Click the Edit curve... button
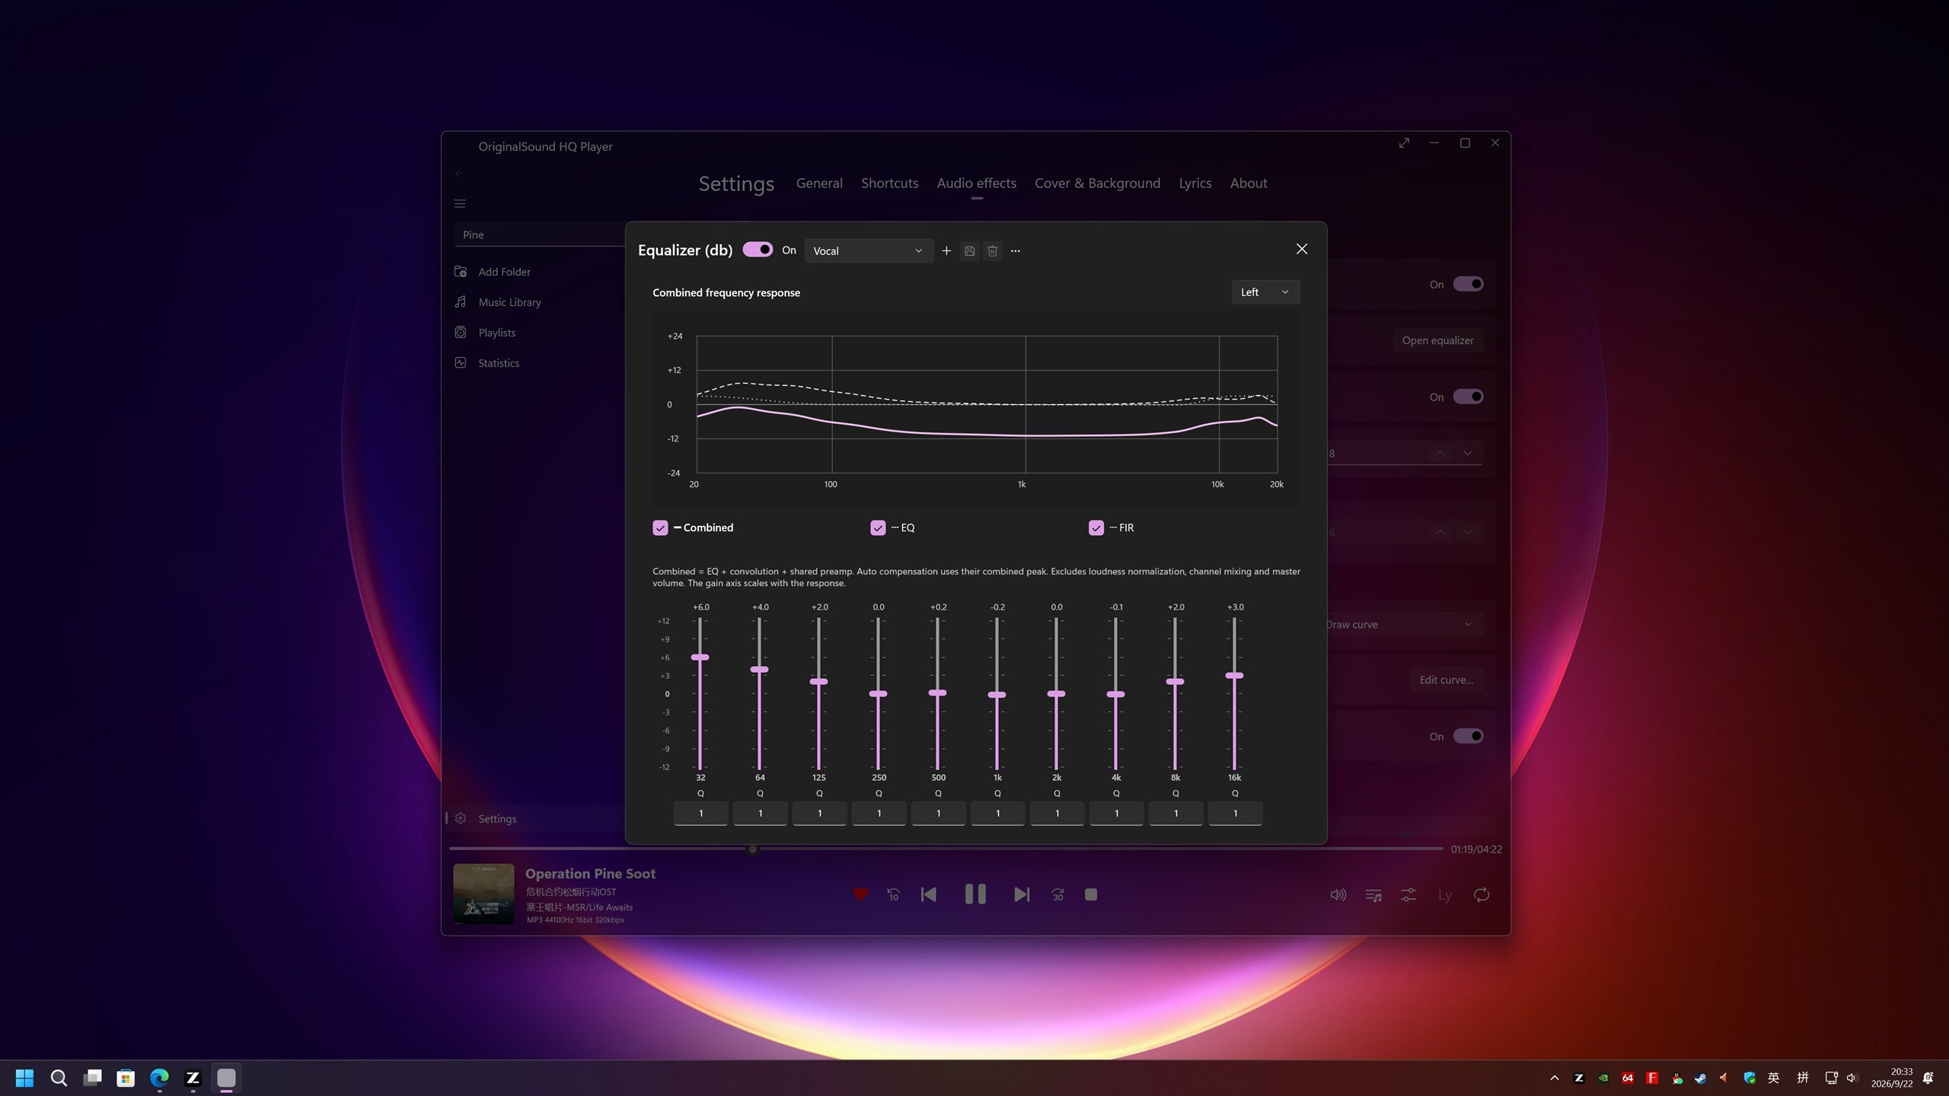The width and height of the screenshot is (1949, 1096). pyautogui.click(x=1446, y=680)
